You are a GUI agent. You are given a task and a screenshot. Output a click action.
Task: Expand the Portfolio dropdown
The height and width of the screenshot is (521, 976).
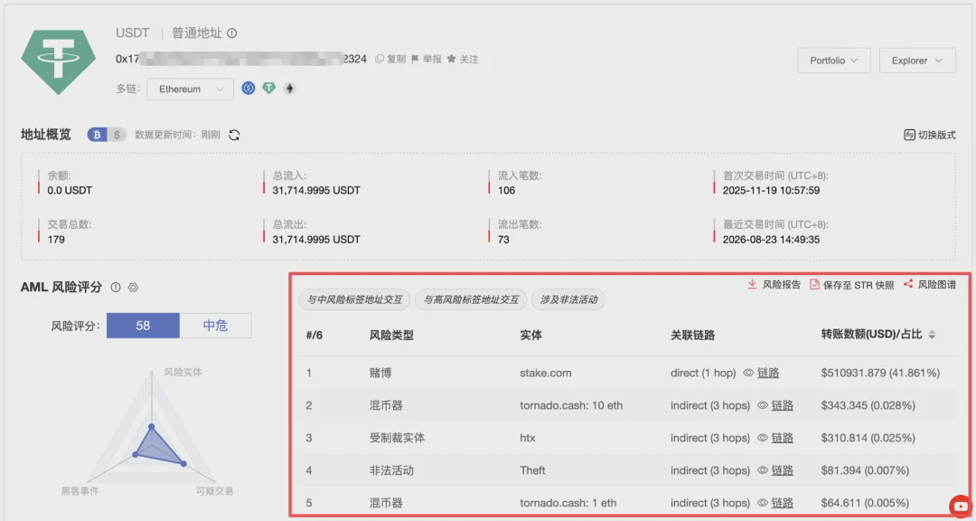[834, 61]
